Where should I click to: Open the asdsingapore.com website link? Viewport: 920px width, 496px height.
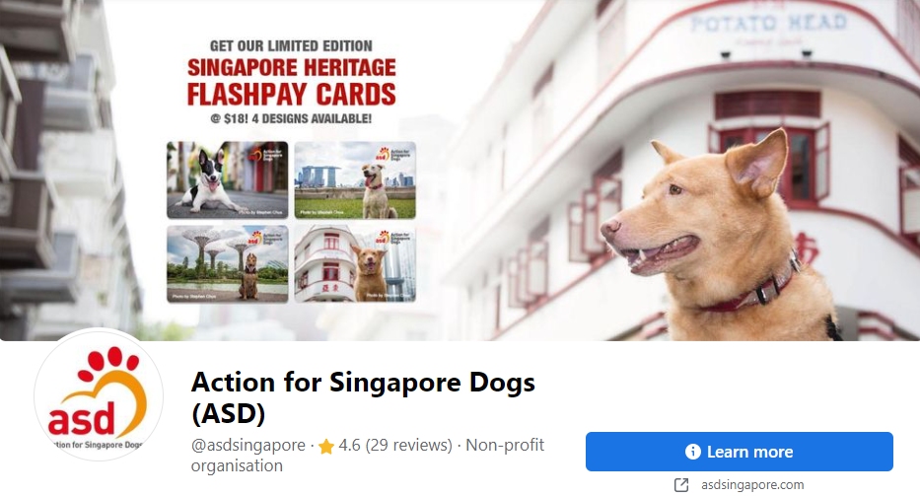(x=752, y=485)
